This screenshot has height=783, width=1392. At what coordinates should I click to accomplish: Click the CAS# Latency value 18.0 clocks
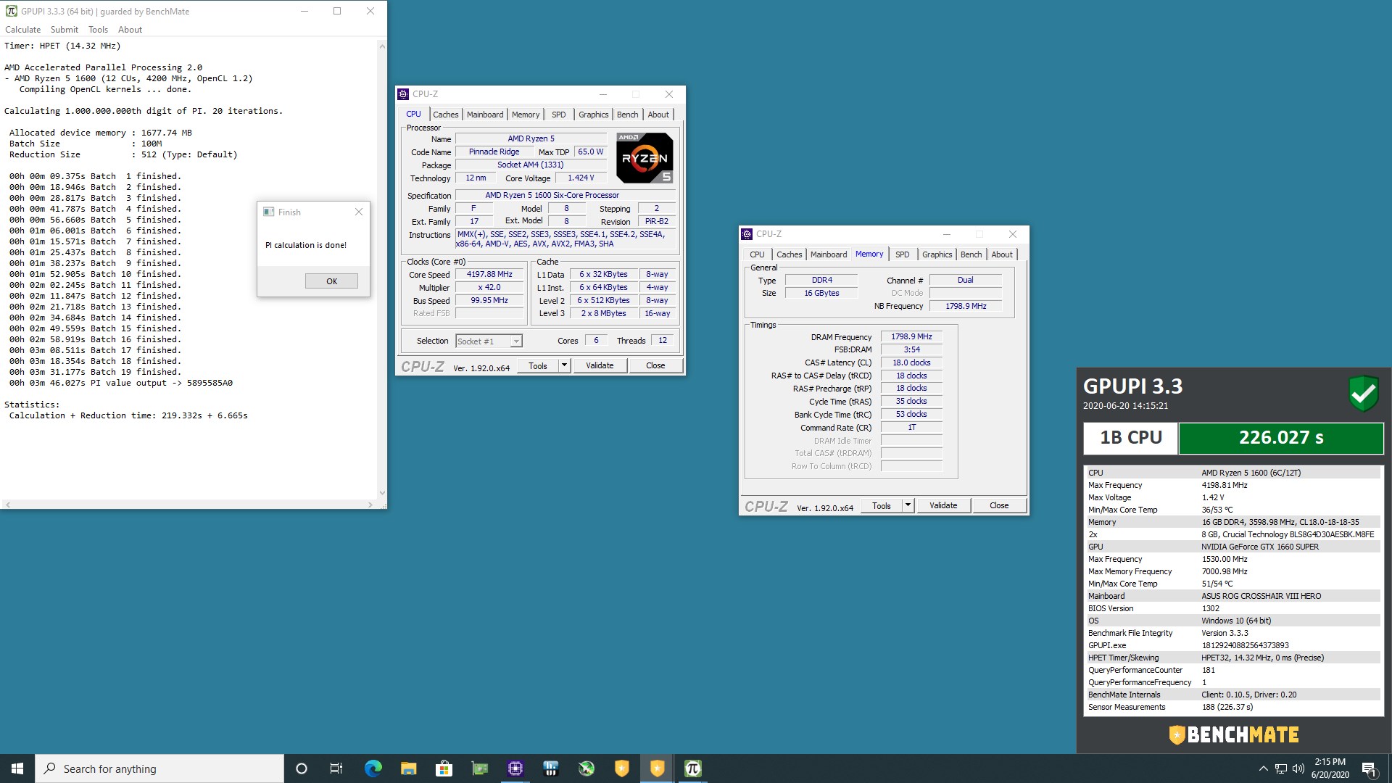(911, 363)
